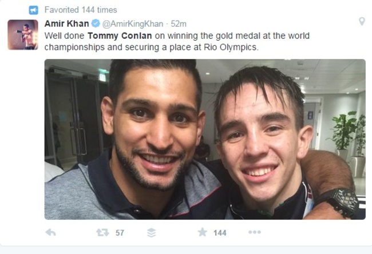Reply to the tweet using arrow icon
Viewport: 372px width, 254px height.
50,232
